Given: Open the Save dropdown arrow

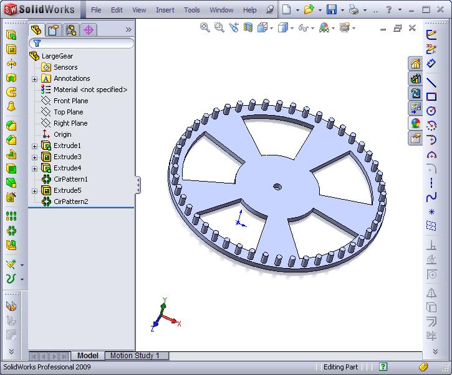Looking at the screenshot, I should click(342, 11).
